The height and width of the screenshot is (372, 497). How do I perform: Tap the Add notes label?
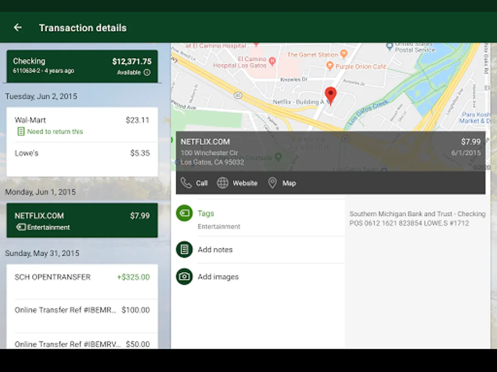[x=215, y=250]
